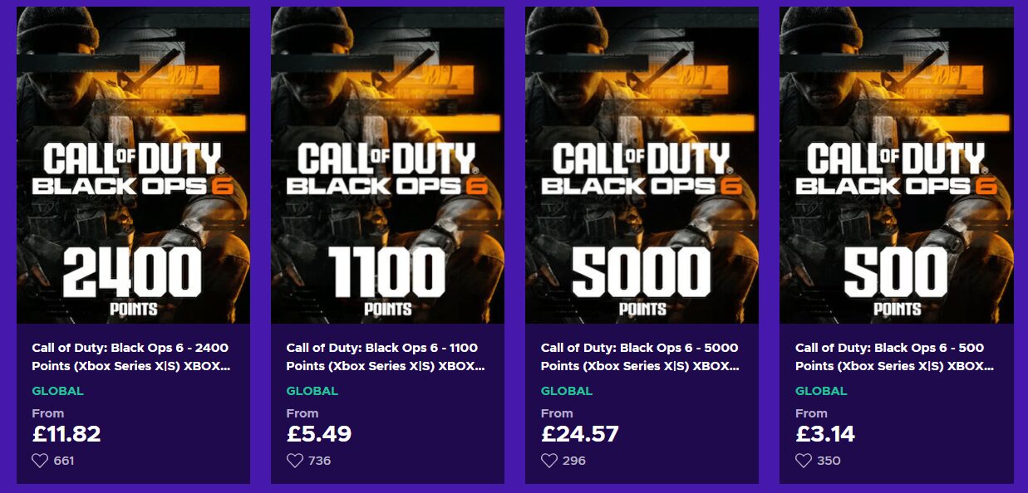Viewport: 1028px width, 493px height.
Task: Open Call of Duty 1100 Points title link
Action: tap(385, 356)
